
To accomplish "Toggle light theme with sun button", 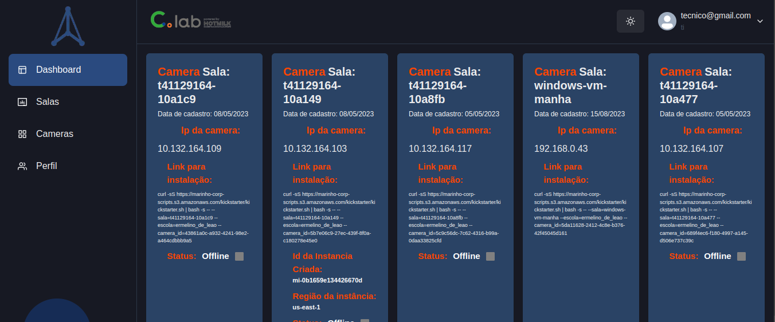I will (x=631, y=21).
